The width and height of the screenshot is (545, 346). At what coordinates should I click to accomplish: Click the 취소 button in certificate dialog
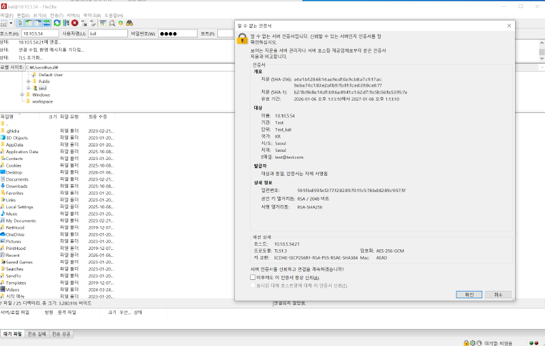pyautogui.click(x=498, y=294)
